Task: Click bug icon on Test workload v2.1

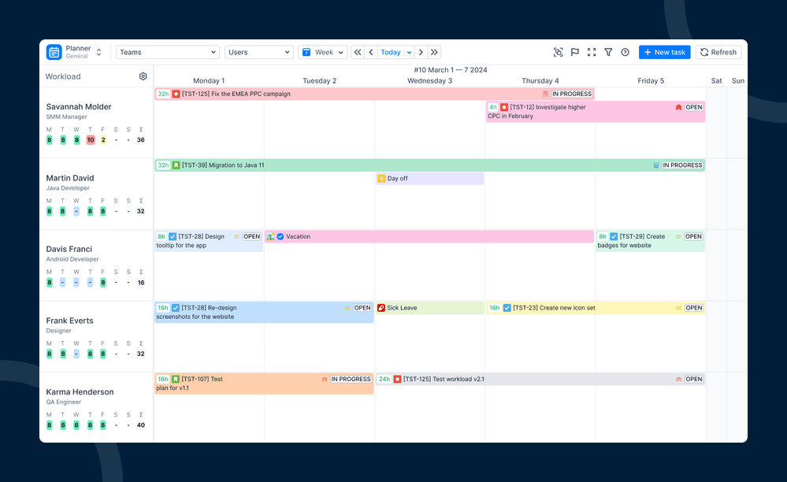Action: tap(398, 379)
